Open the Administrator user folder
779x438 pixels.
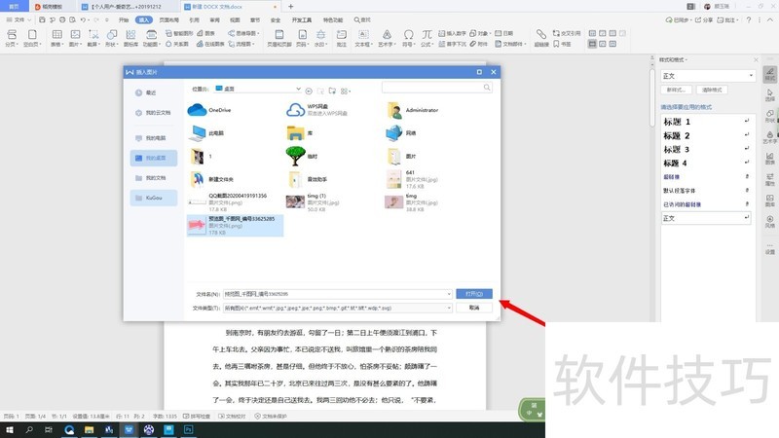[x=413, y=110]
